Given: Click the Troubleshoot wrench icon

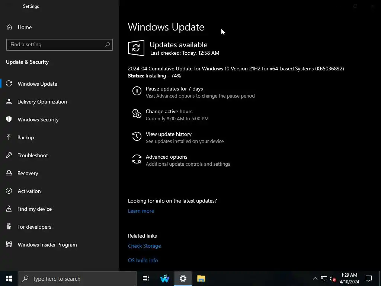Looking at the screenshot, I should coord(9,155).
